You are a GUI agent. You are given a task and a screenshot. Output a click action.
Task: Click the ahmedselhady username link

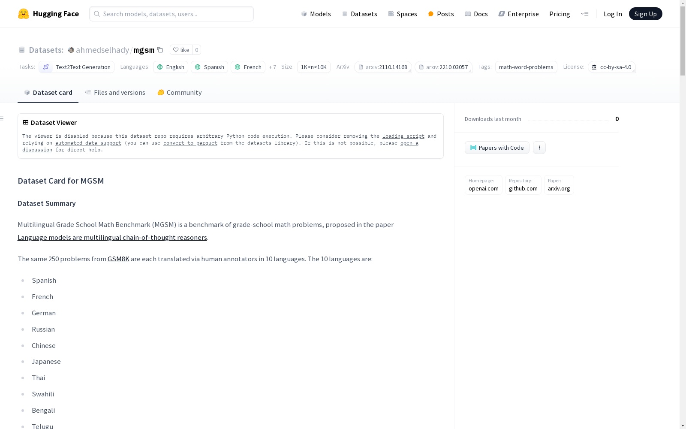(x=102, y=50)
